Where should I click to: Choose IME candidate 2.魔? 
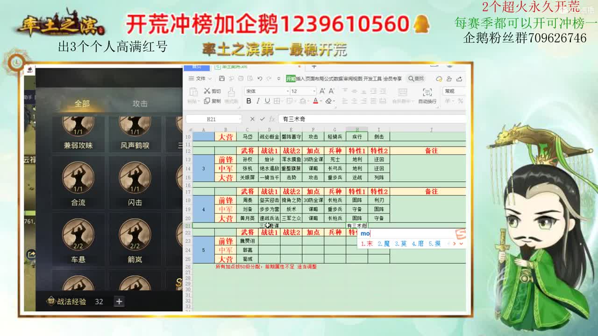point(384,244)
